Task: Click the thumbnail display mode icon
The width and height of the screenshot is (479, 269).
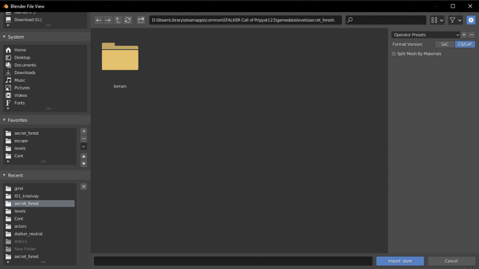Action: [x=434, y=20]
